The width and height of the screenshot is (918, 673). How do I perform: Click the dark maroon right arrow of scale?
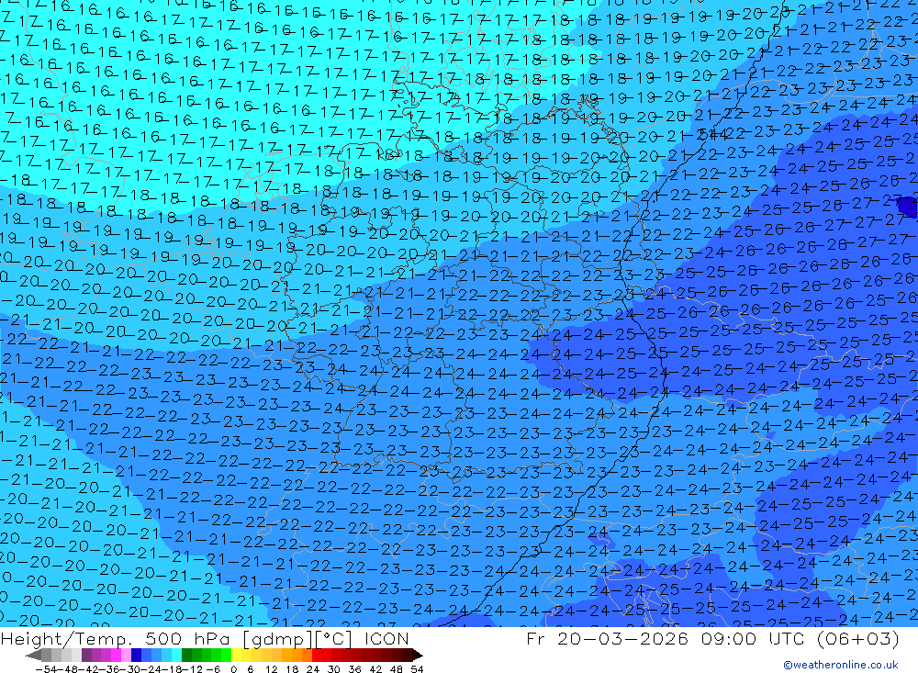pos(417,656)
